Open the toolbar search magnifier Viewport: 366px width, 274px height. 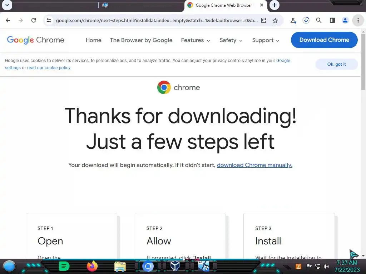pos(319,20)
